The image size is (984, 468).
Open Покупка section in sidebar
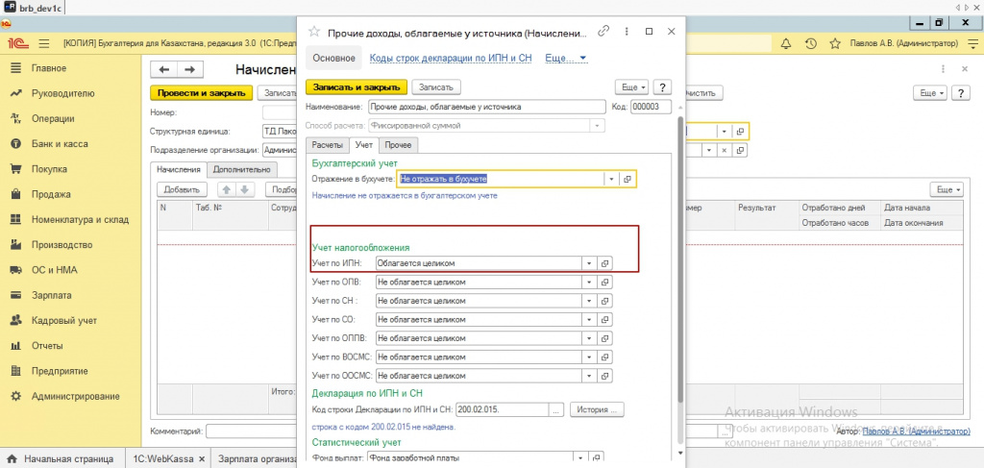tap(49, 169)
